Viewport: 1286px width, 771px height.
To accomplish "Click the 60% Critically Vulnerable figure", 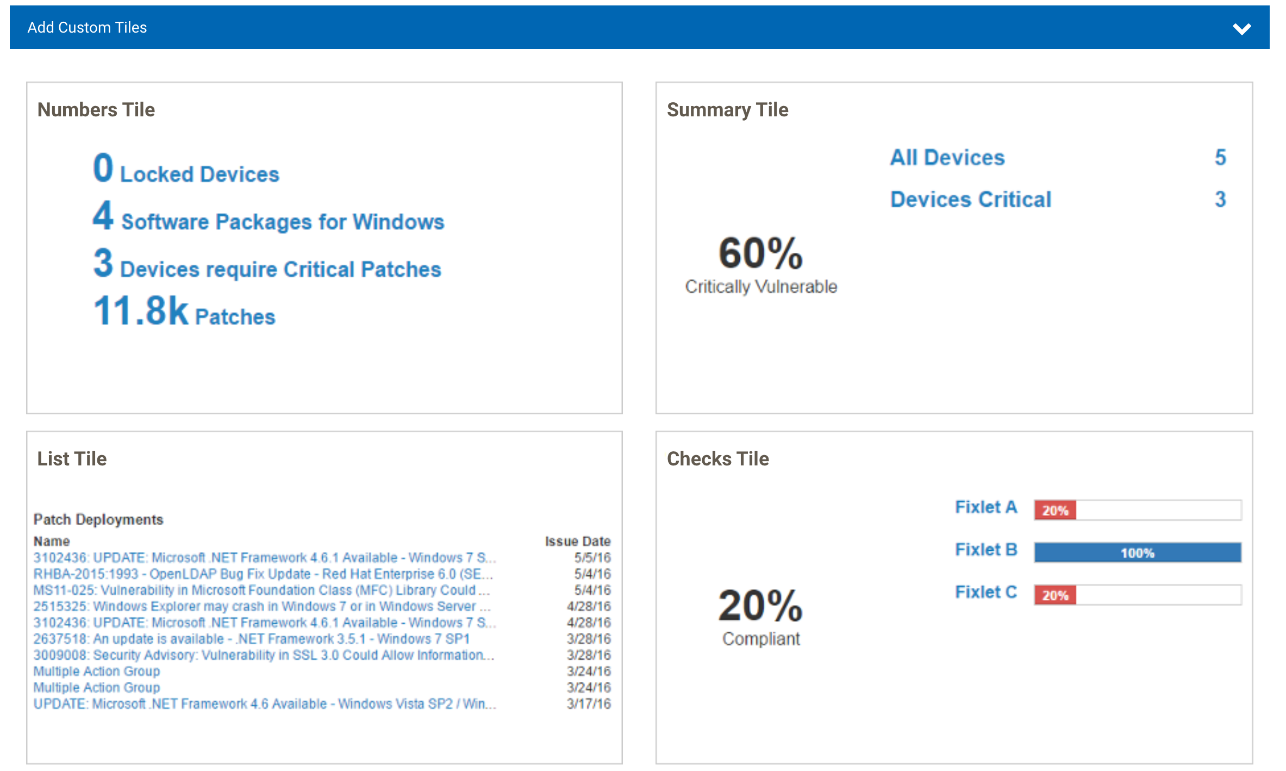I will (x=760, y=254).
